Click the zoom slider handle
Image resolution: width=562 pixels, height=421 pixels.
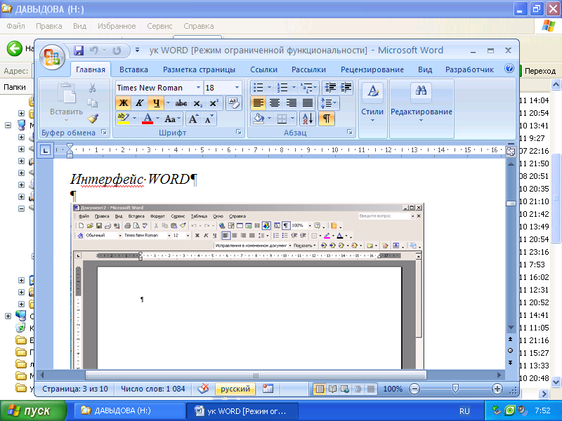[455, 389]
